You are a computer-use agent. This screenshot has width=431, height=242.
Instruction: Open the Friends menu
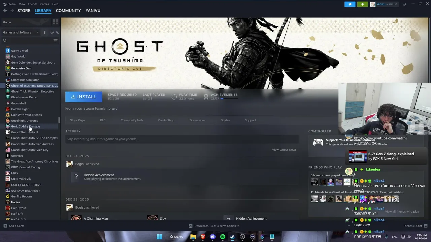click(33, 4)
